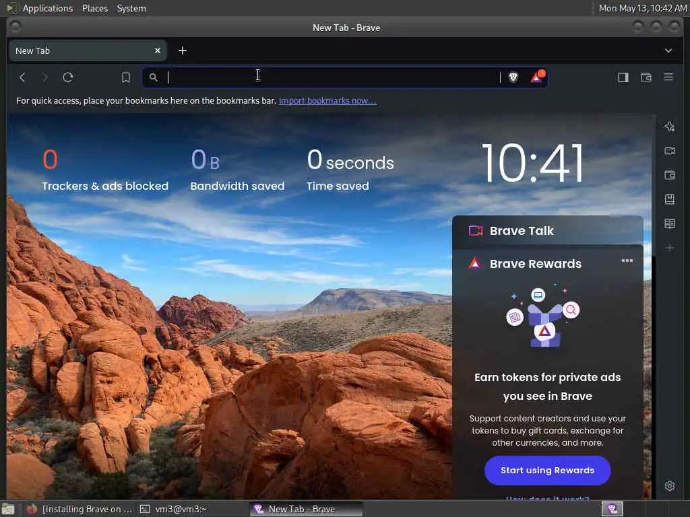Reload the current page
This screenshot has width=690, height=517.
click(x=68, y=77)
